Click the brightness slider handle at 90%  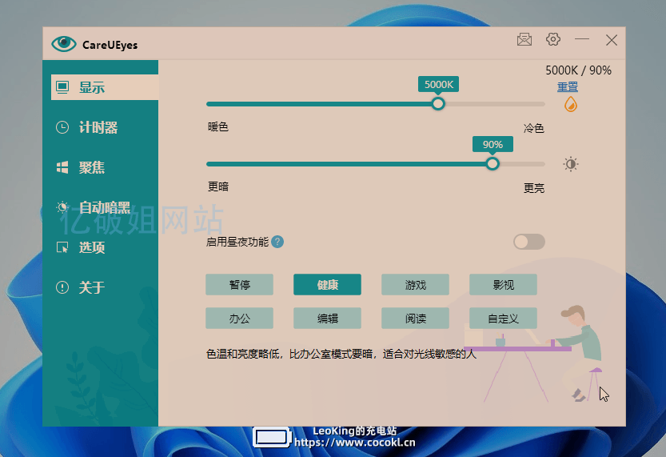(493, 163)
